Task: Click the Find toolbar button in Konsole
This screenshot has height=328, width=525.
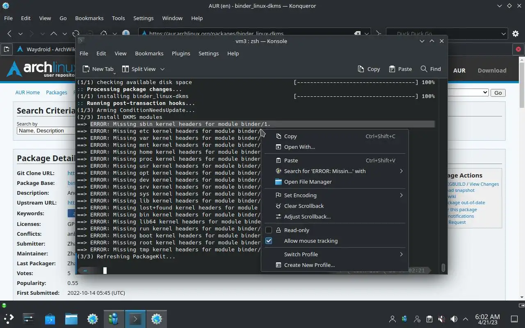Action: (x=431, y=69)
